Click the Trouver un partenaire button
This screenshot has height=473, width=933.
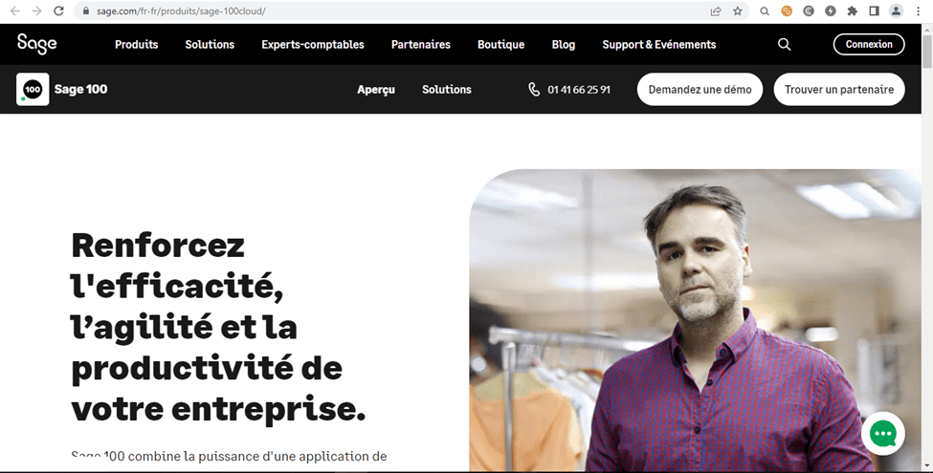839,89
